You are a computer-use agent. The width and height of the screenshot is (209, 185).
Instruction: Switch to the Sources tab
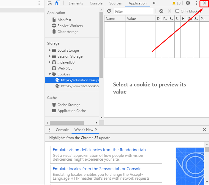click(x=115, y=3)
